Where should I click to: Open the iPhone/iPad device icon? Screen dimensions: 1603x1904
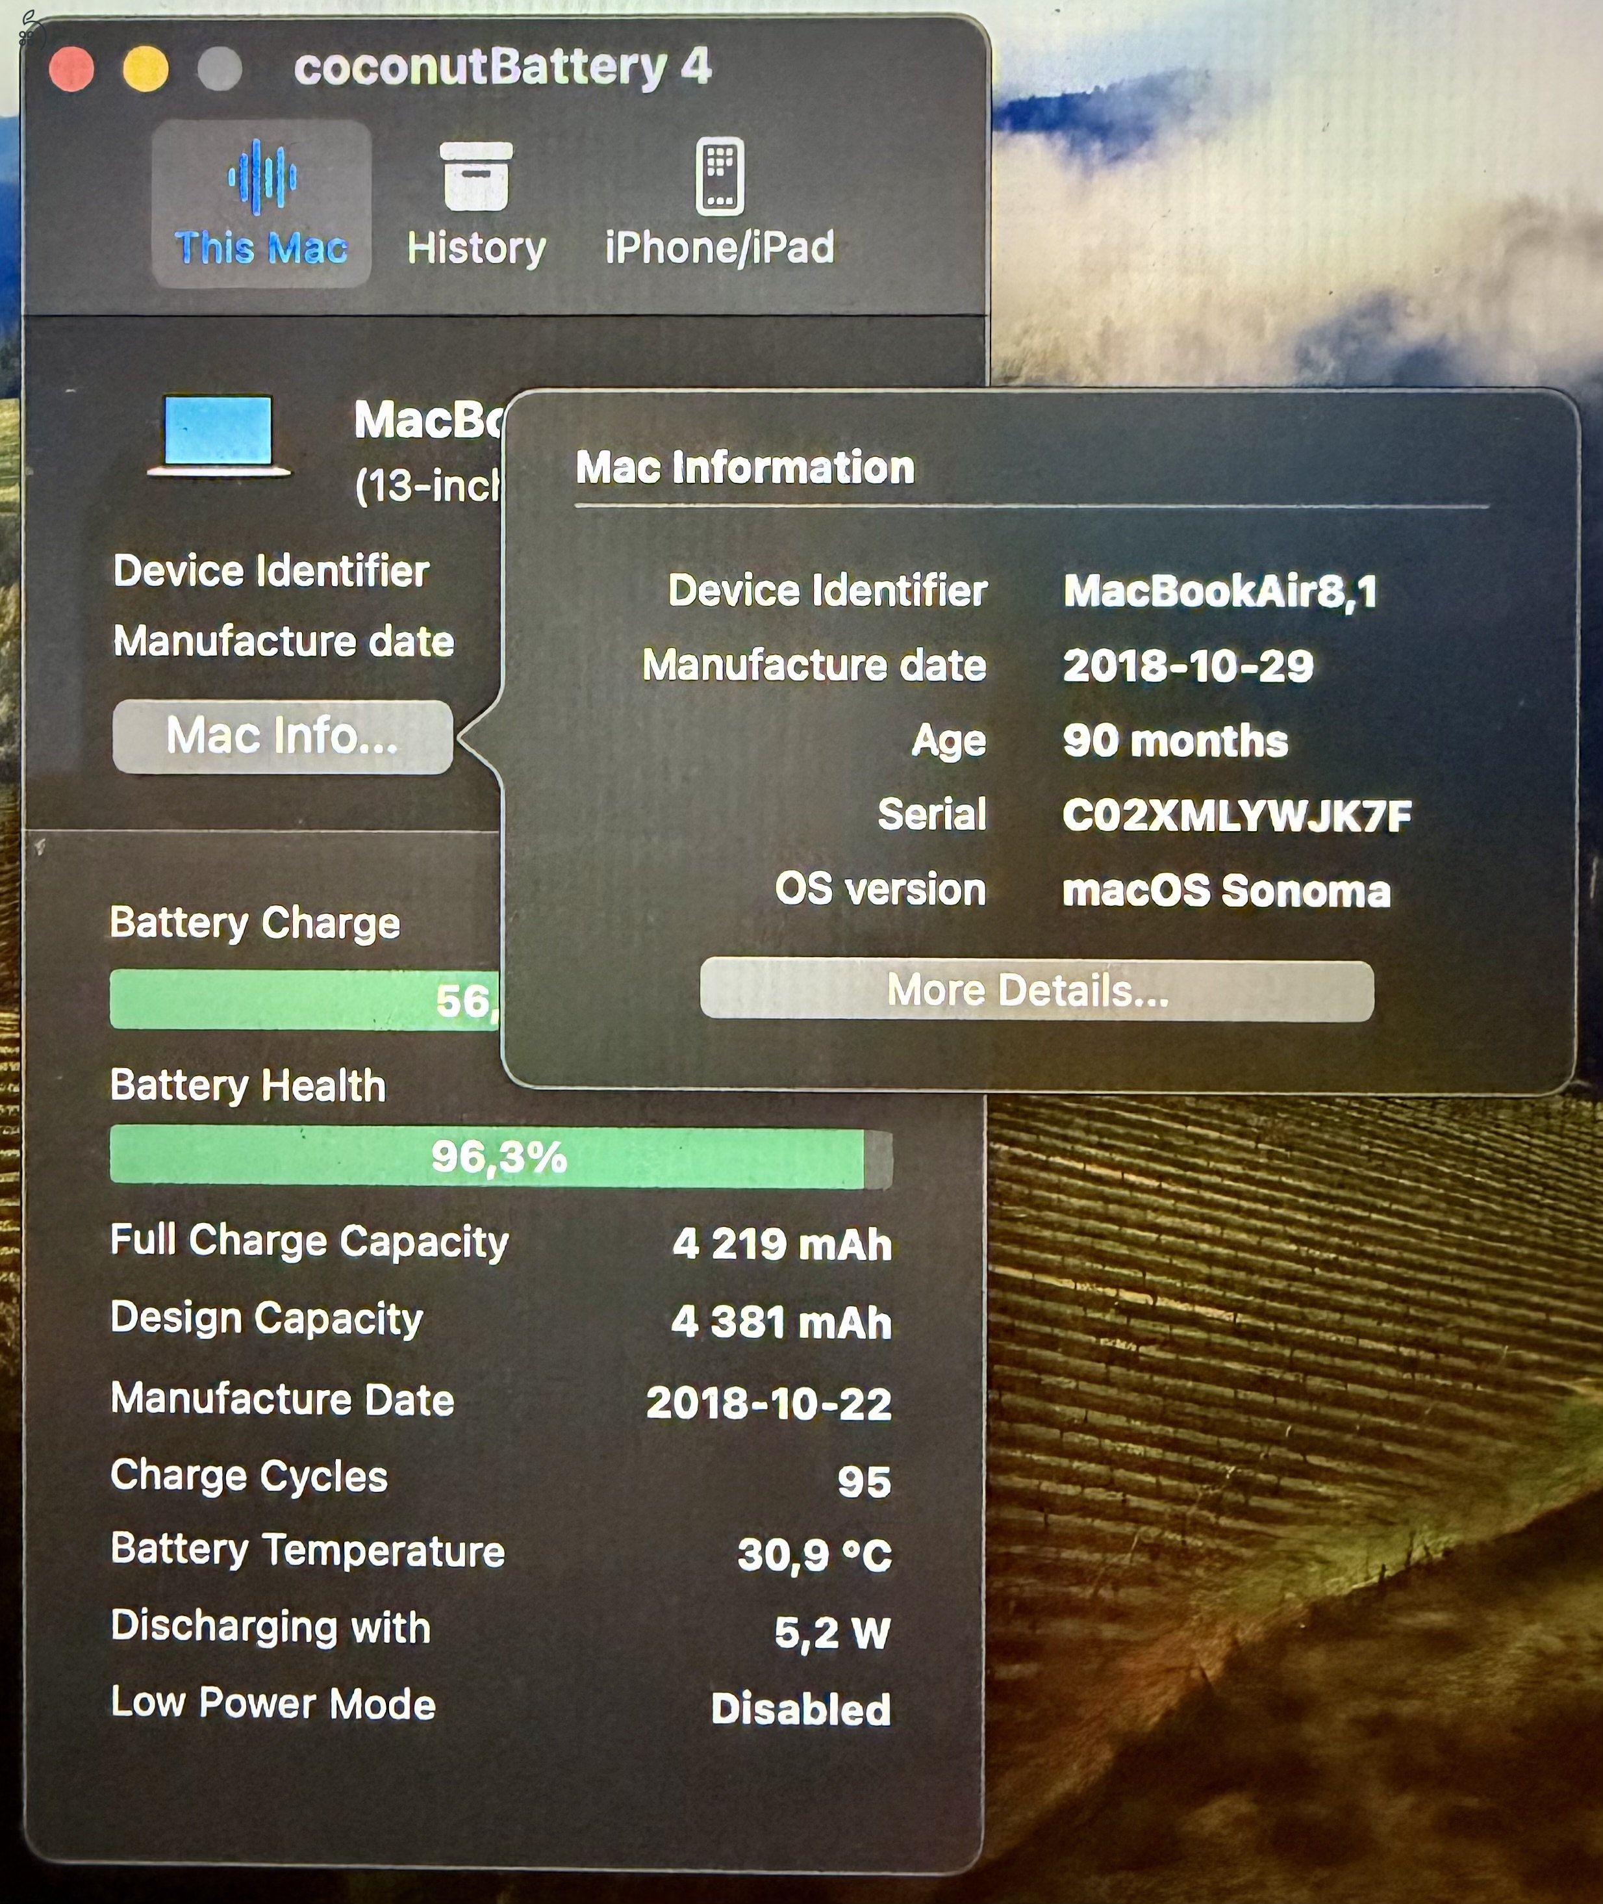coord(720,175)
